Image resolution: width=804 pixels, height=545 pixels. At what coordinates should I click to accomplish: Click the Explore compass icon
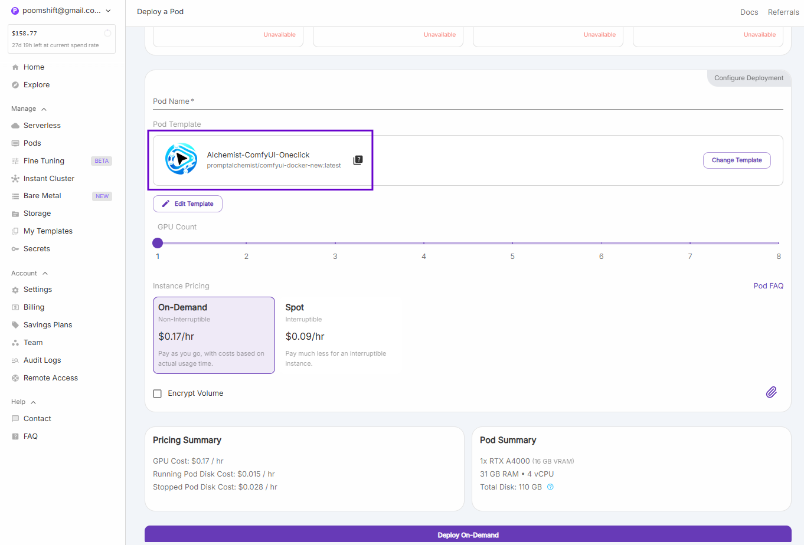coord(15,85)
